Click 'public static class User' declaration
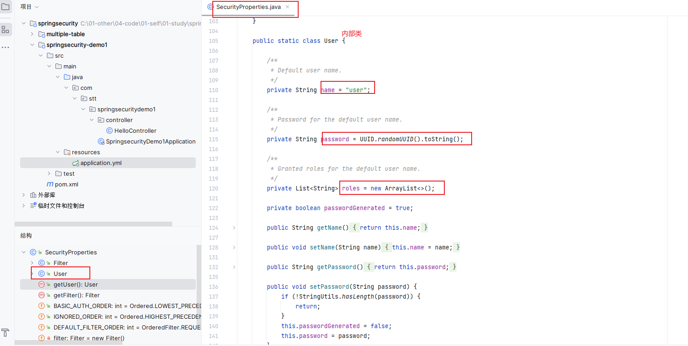 coord(295,41)
